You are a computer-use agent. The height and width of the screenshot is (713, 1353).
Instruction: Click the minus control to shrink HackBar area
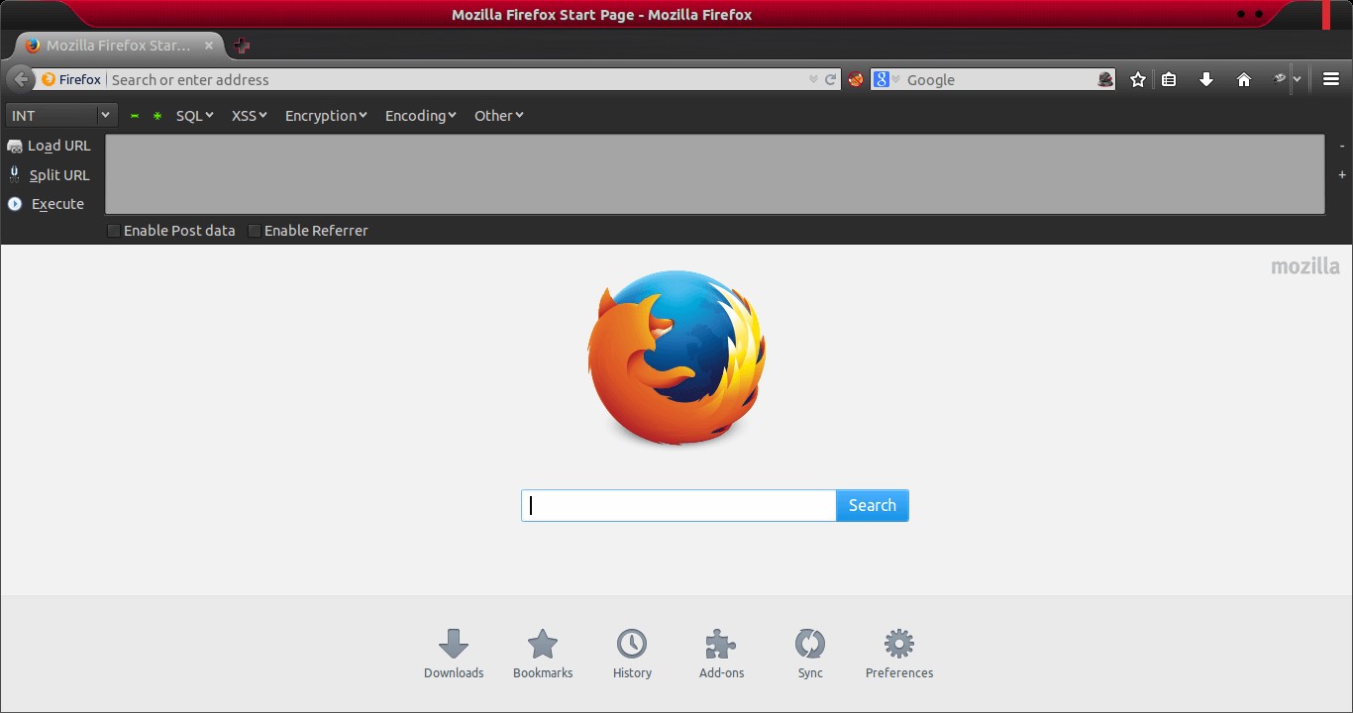[1341, 145]
